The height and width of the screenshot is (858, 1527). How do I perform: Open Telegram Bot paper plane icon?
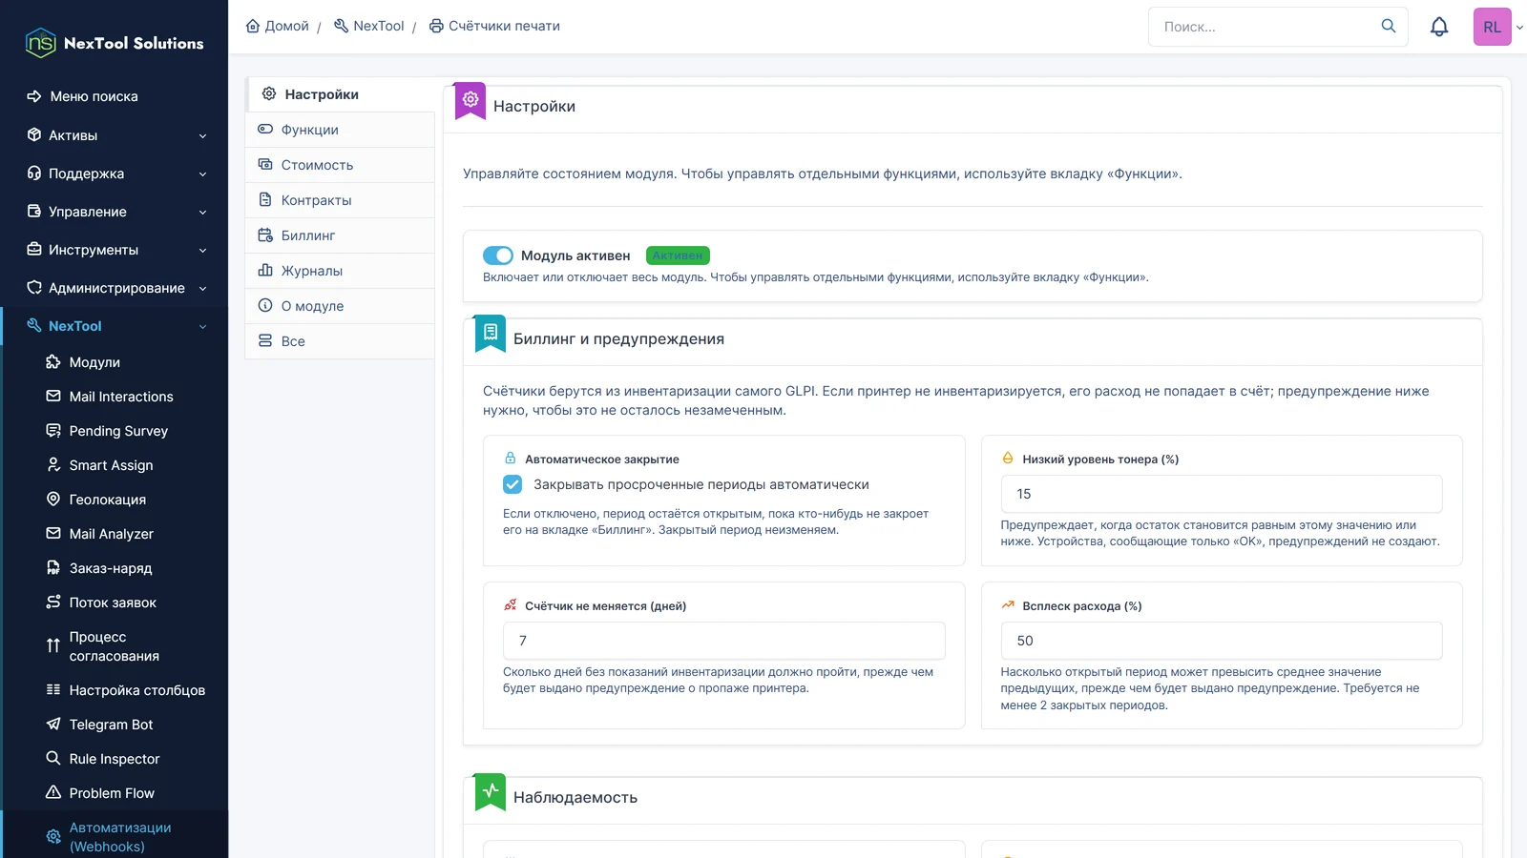(x=53, y=725)
